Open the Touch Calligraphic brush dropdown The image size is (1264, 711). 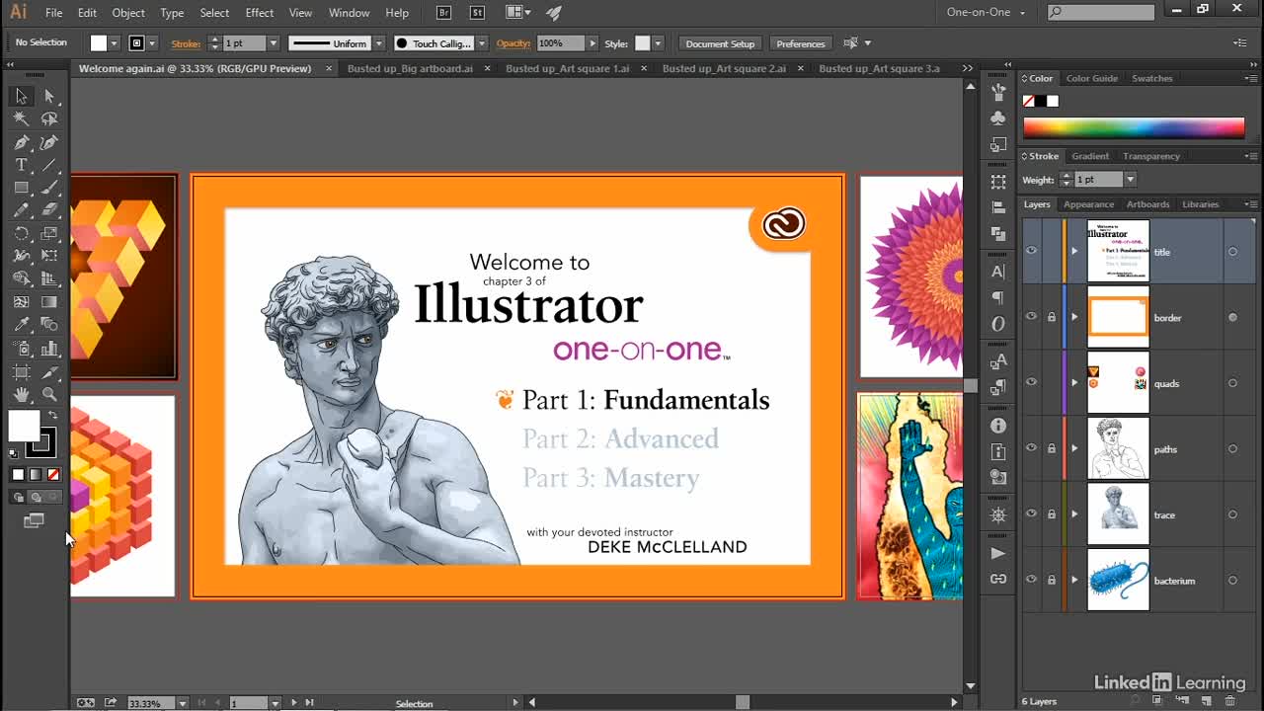tap(482, 43)
